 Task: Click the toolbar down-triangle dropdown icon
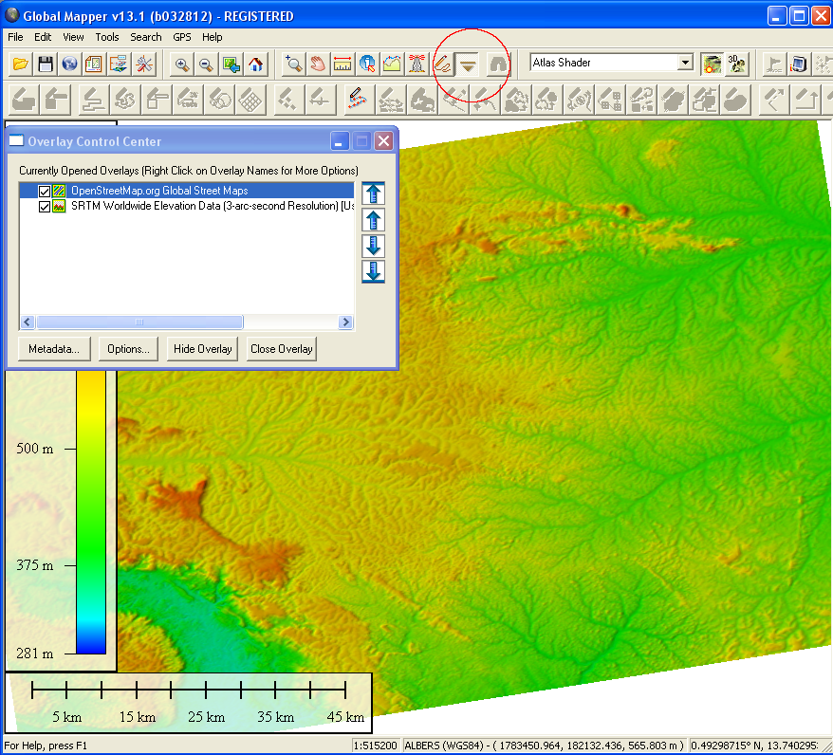point(468,64)
